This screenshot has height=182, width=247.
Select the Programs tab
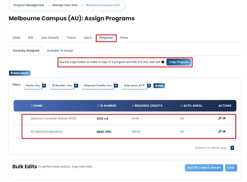pos(106,38)
